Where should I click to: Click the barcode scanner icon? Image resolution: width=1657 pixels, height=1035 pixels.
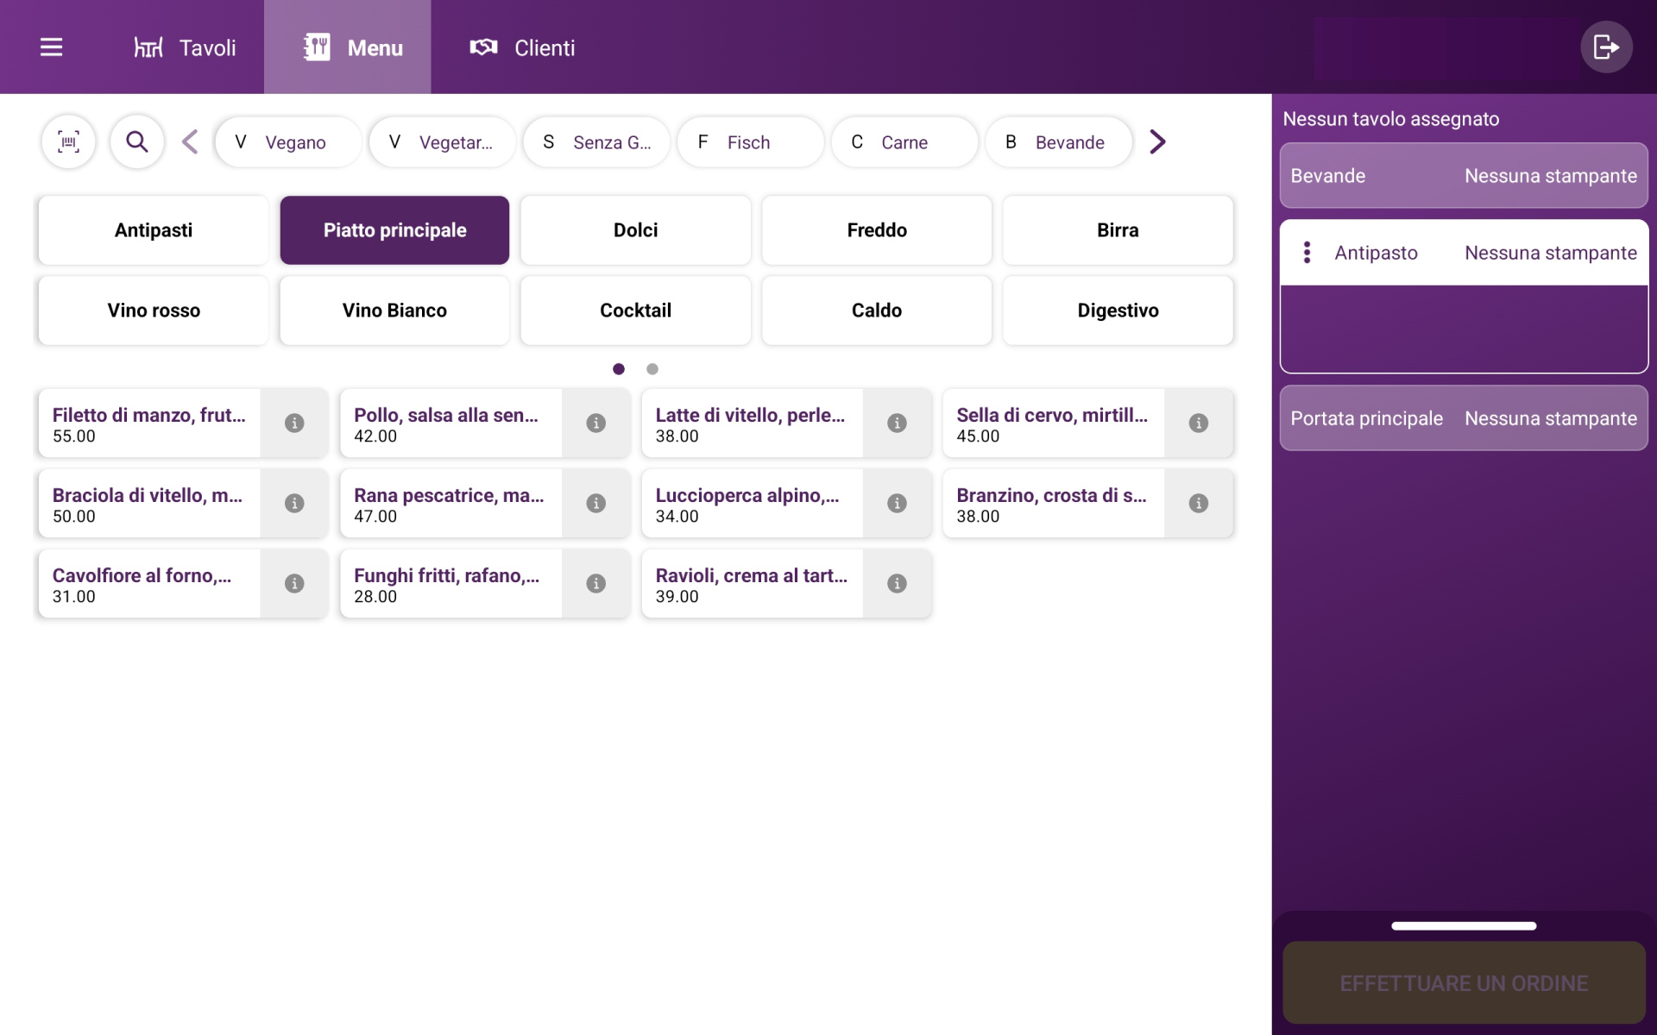point(68,141)
